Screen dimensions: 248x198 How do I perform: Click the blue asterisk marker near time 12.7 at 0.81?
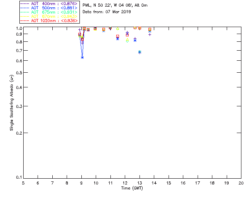[135, 41]
